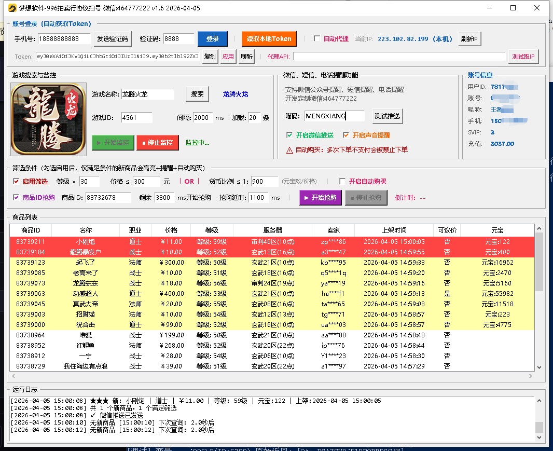Click the red warning triangle icon beside 自动购买
553x451 pixels.
(x=289, y=151)
